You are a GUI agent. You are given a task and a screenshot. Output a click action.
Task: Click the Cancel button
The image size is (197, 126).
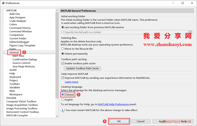click(x=141, y=121)
